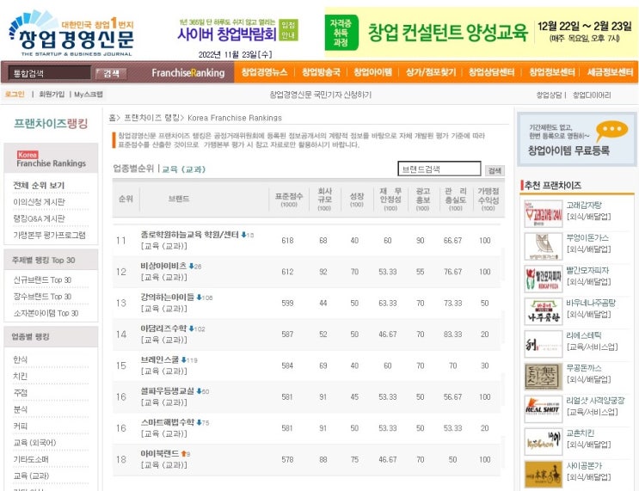
Task: Open the 세금정보센터 menu
Action: point(610,72)
